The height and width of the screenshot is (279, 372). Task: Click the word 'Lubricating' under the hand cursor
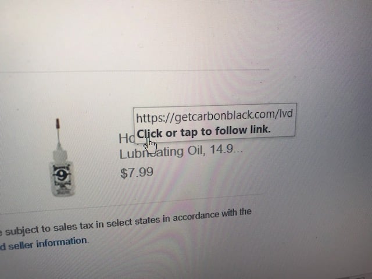click(x=151, y=152)
